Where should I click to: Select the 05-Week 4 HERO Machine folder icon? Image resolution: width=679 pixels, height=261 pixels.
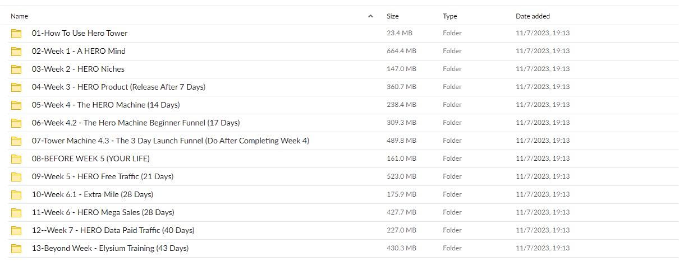(x=16, y=105)
